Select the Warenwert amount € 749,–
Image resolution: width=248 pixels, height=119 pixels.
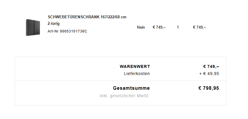click(x=211, y=66)
